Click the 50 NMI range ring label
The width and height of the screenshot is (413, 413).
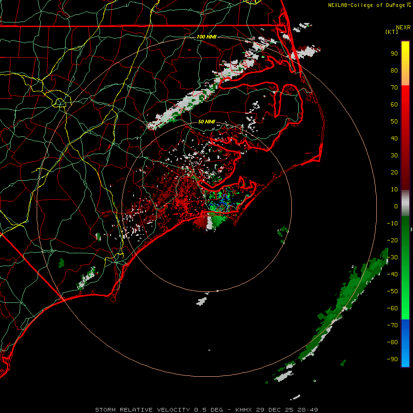206,122
